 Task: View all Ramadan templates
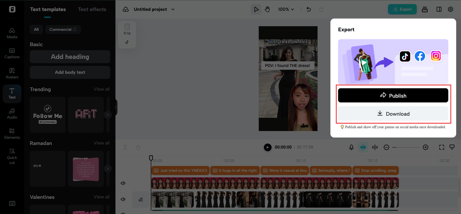(102, 143)
